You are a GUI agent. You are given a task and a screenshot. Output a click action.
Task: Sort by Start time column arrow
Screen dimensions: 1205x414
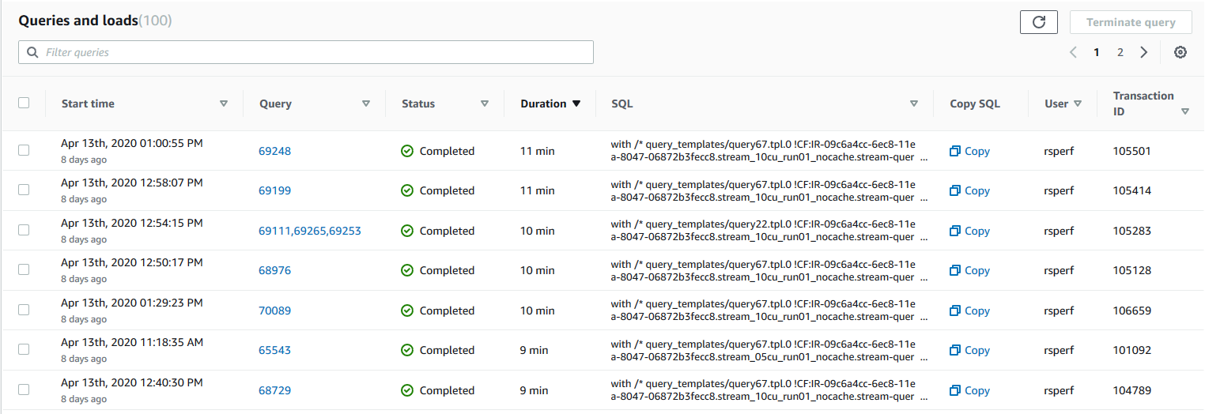[224, 103]
